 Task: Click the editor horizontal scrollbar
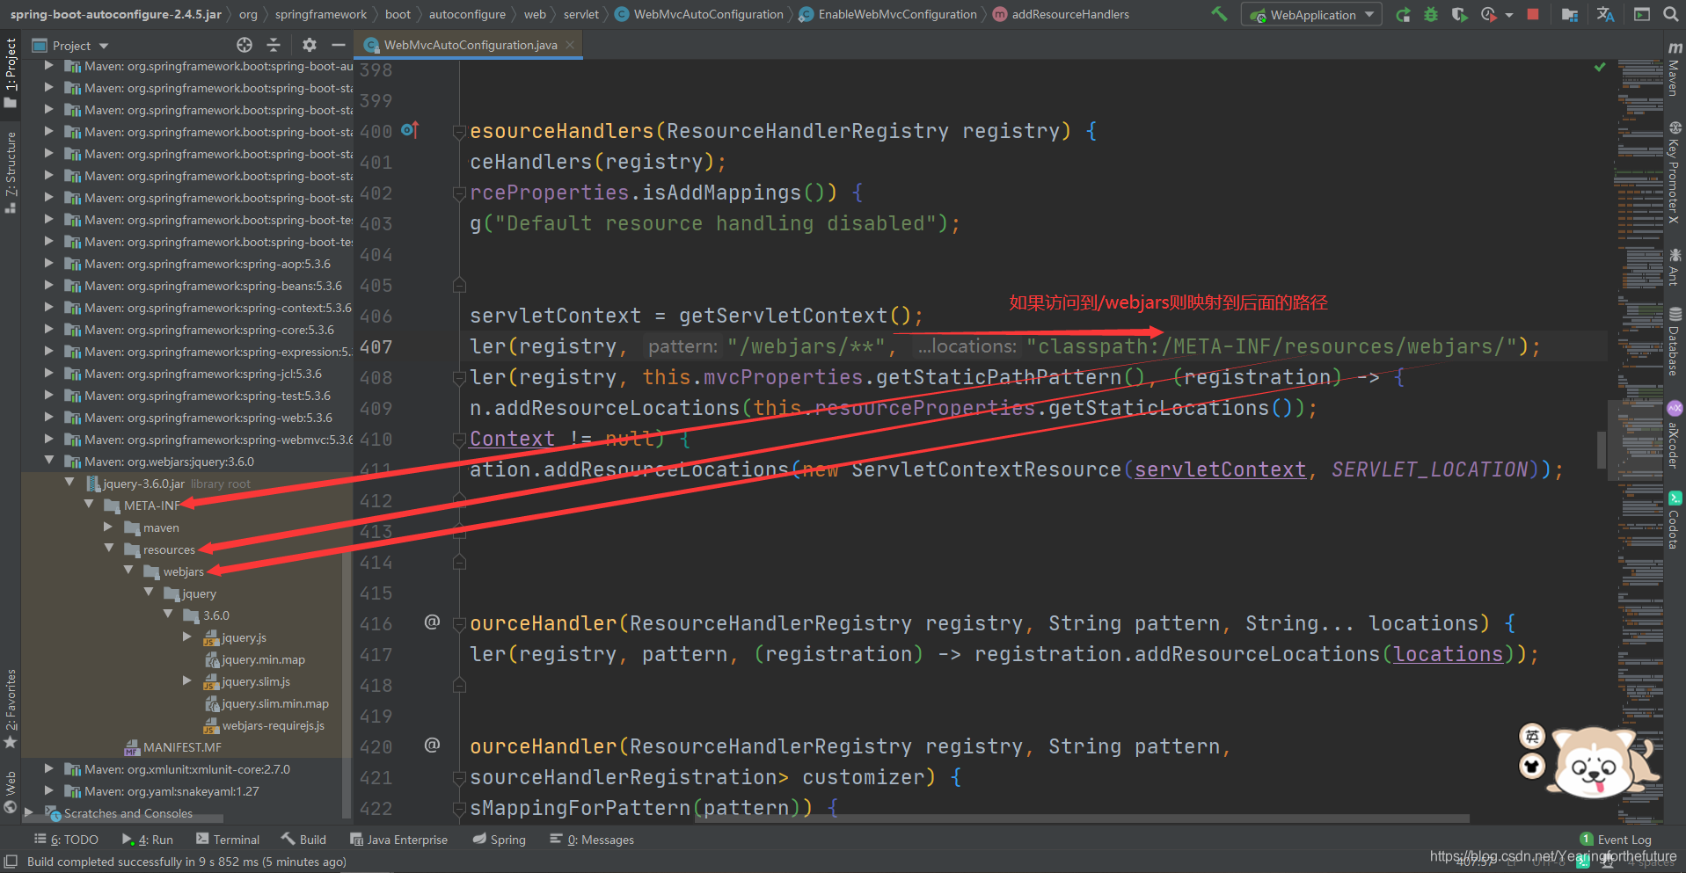click(1082, 818)
